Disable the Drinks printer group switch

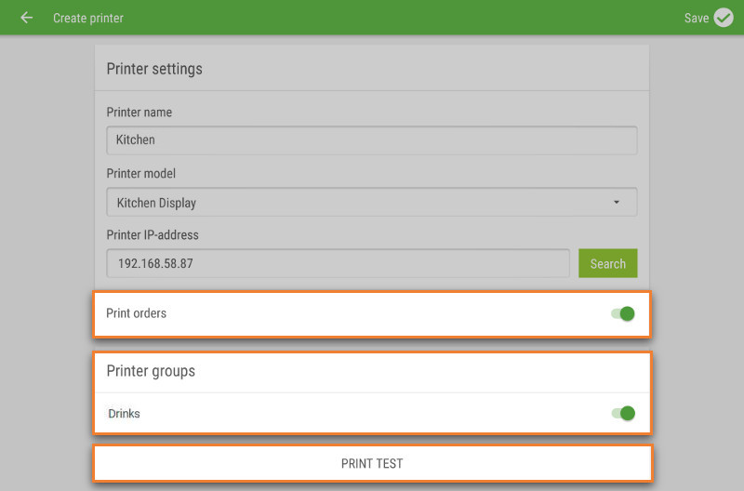point(623,413)
